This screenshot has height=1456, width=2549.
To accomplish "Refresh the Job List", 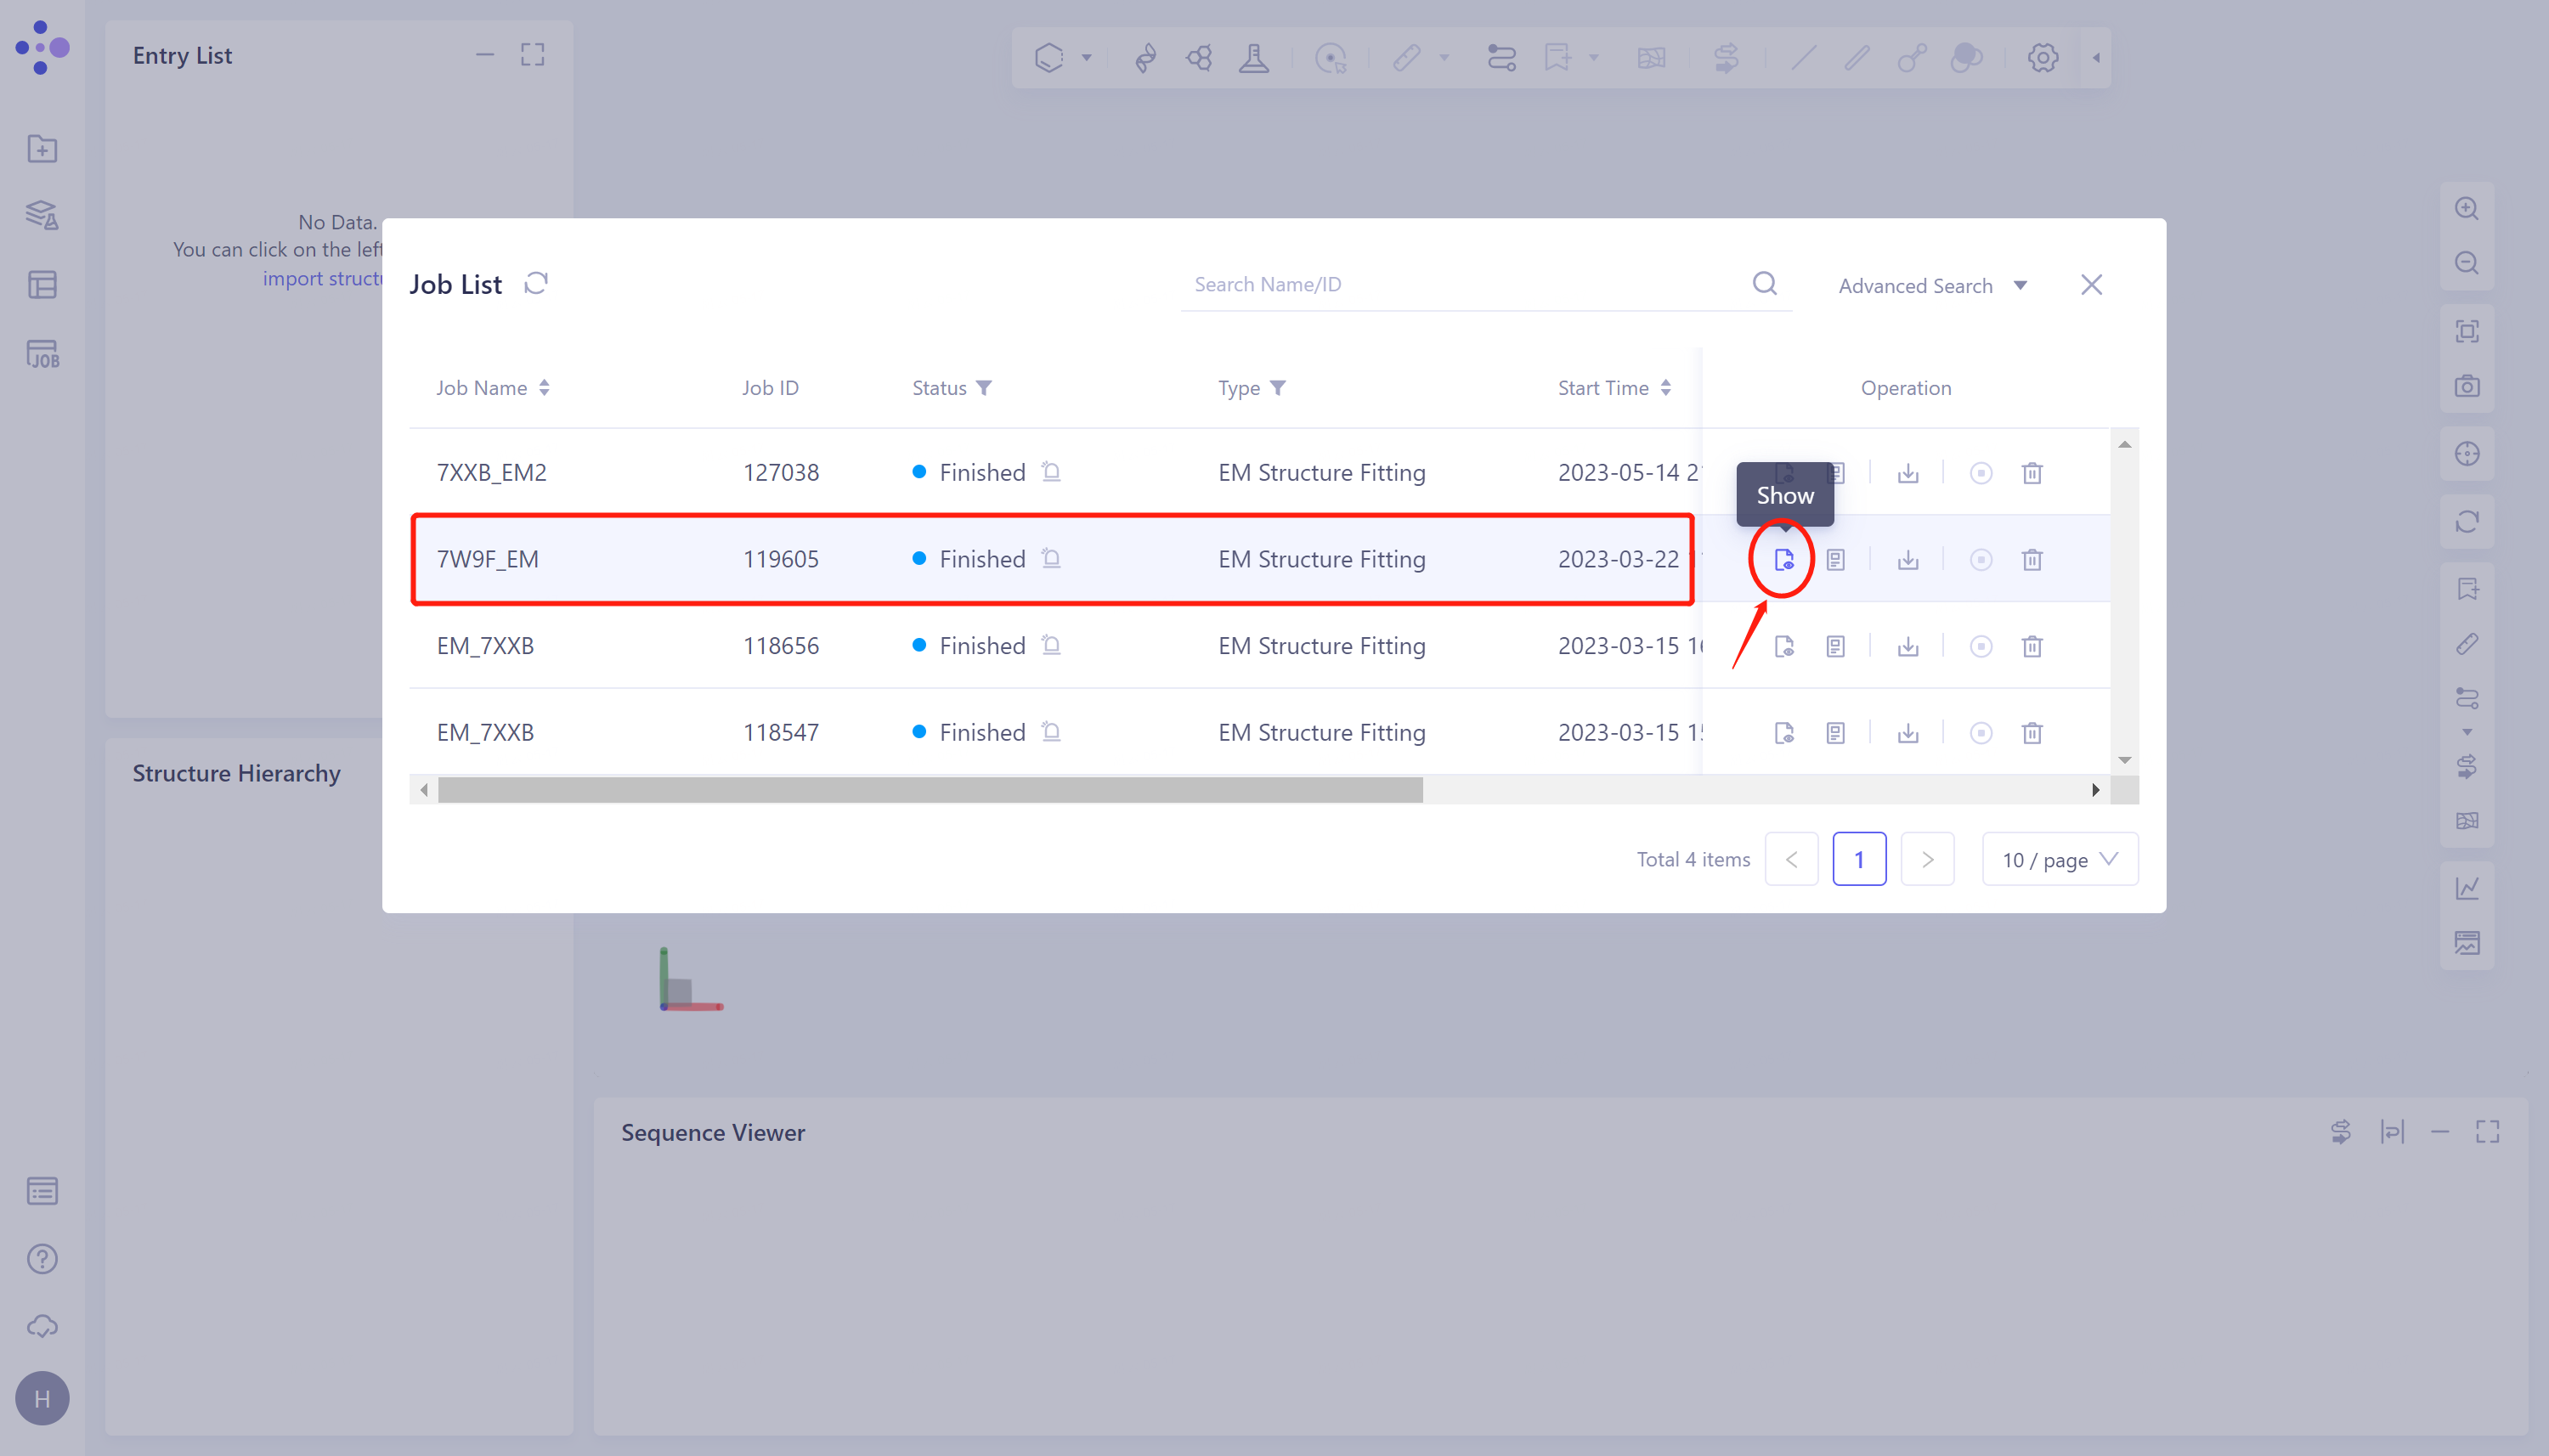I will coord(536,284).
